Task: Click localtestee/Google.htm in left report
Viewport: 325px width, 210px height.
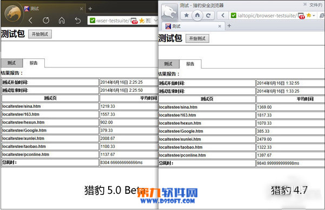Action: [24, 131]
